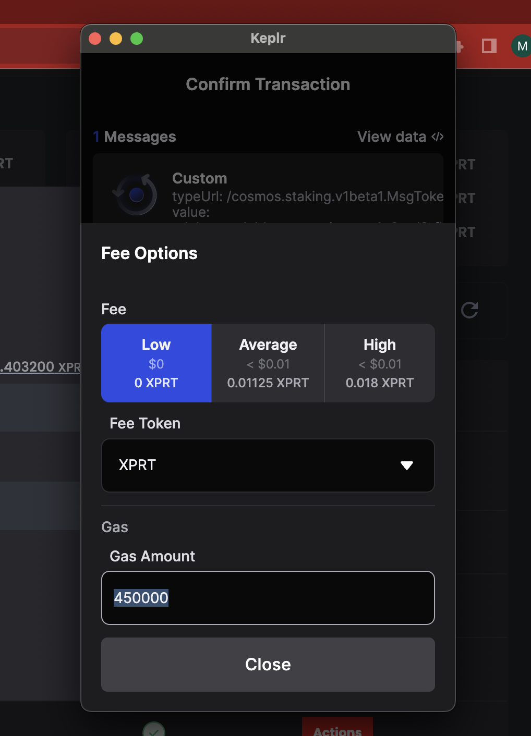This screenshot has height=736, width=531.
Task: Click the code brackets icon beside View data
Action: (x=437, y=137)
